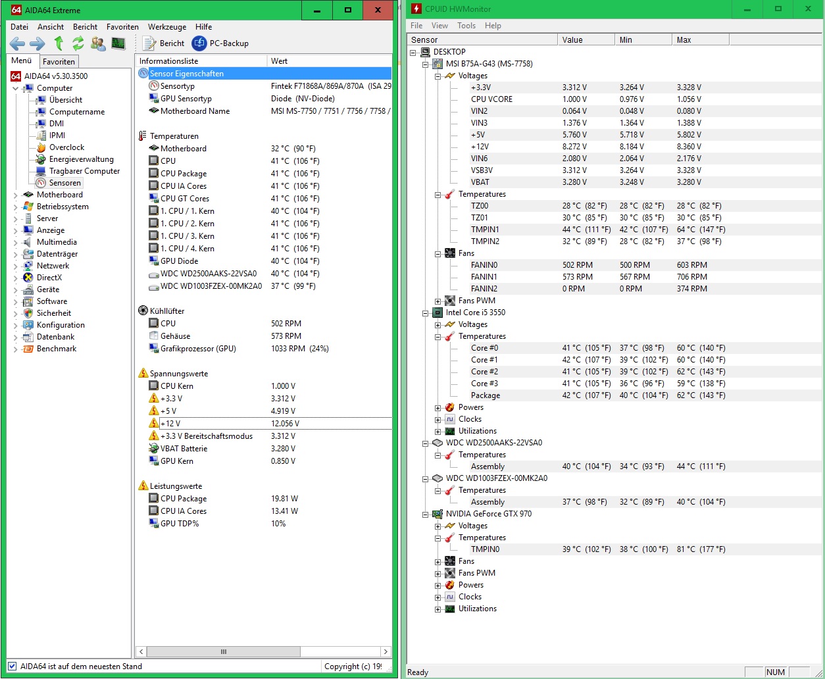Click the AIDA64 v5.30.3500 root icon

(x=16, y=76)
